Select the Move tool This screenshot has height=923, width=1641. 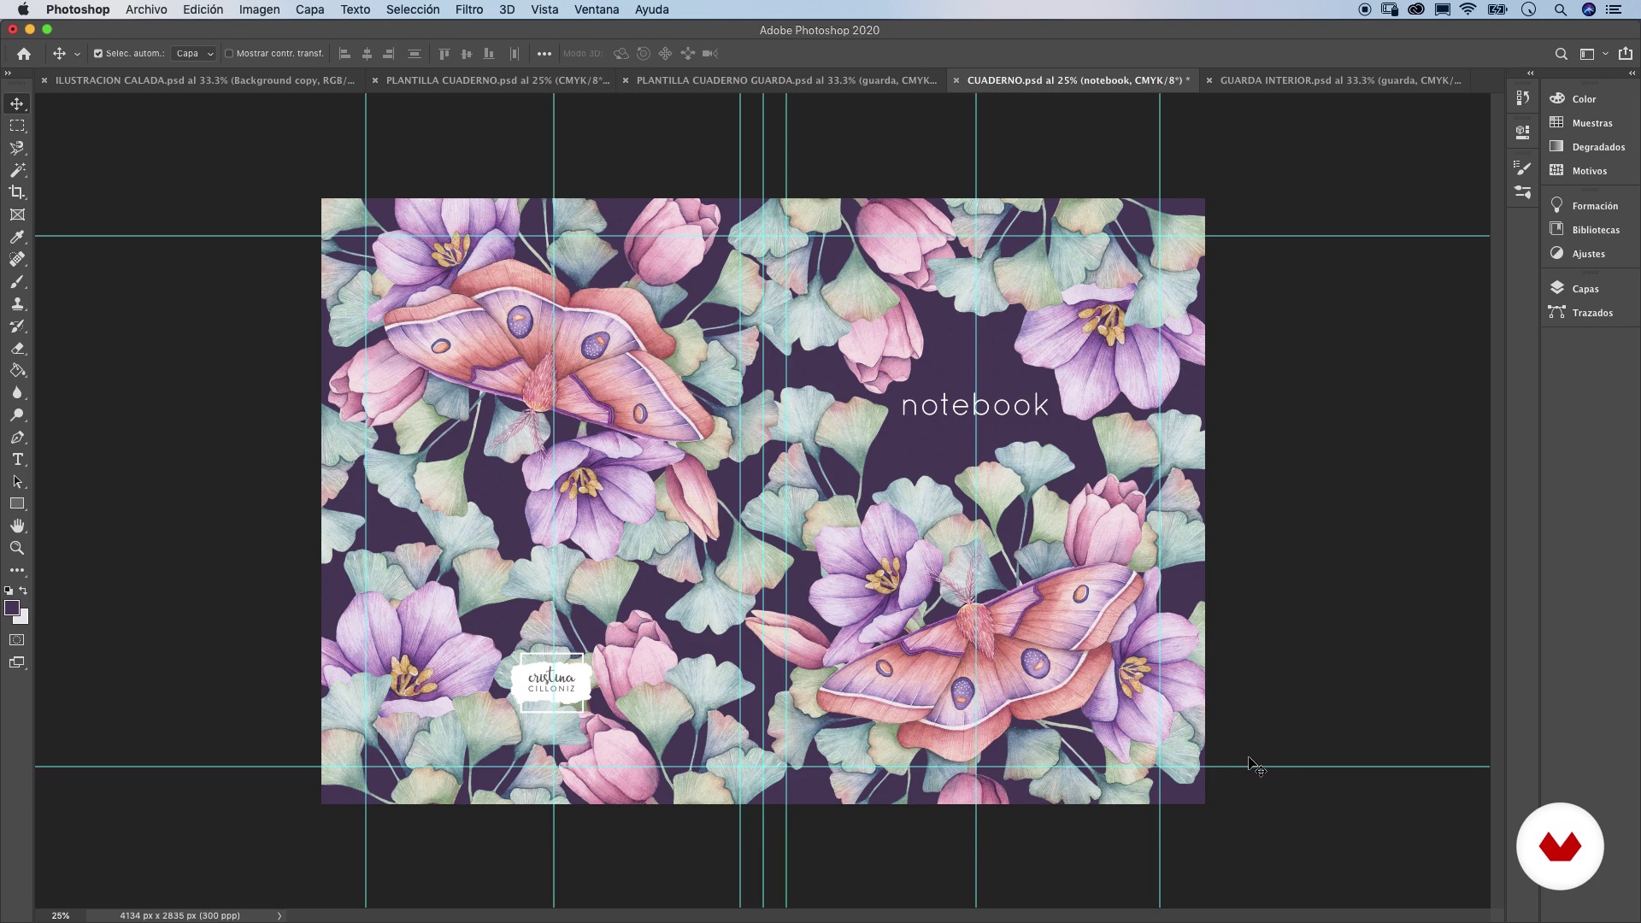tap(17, 103)
